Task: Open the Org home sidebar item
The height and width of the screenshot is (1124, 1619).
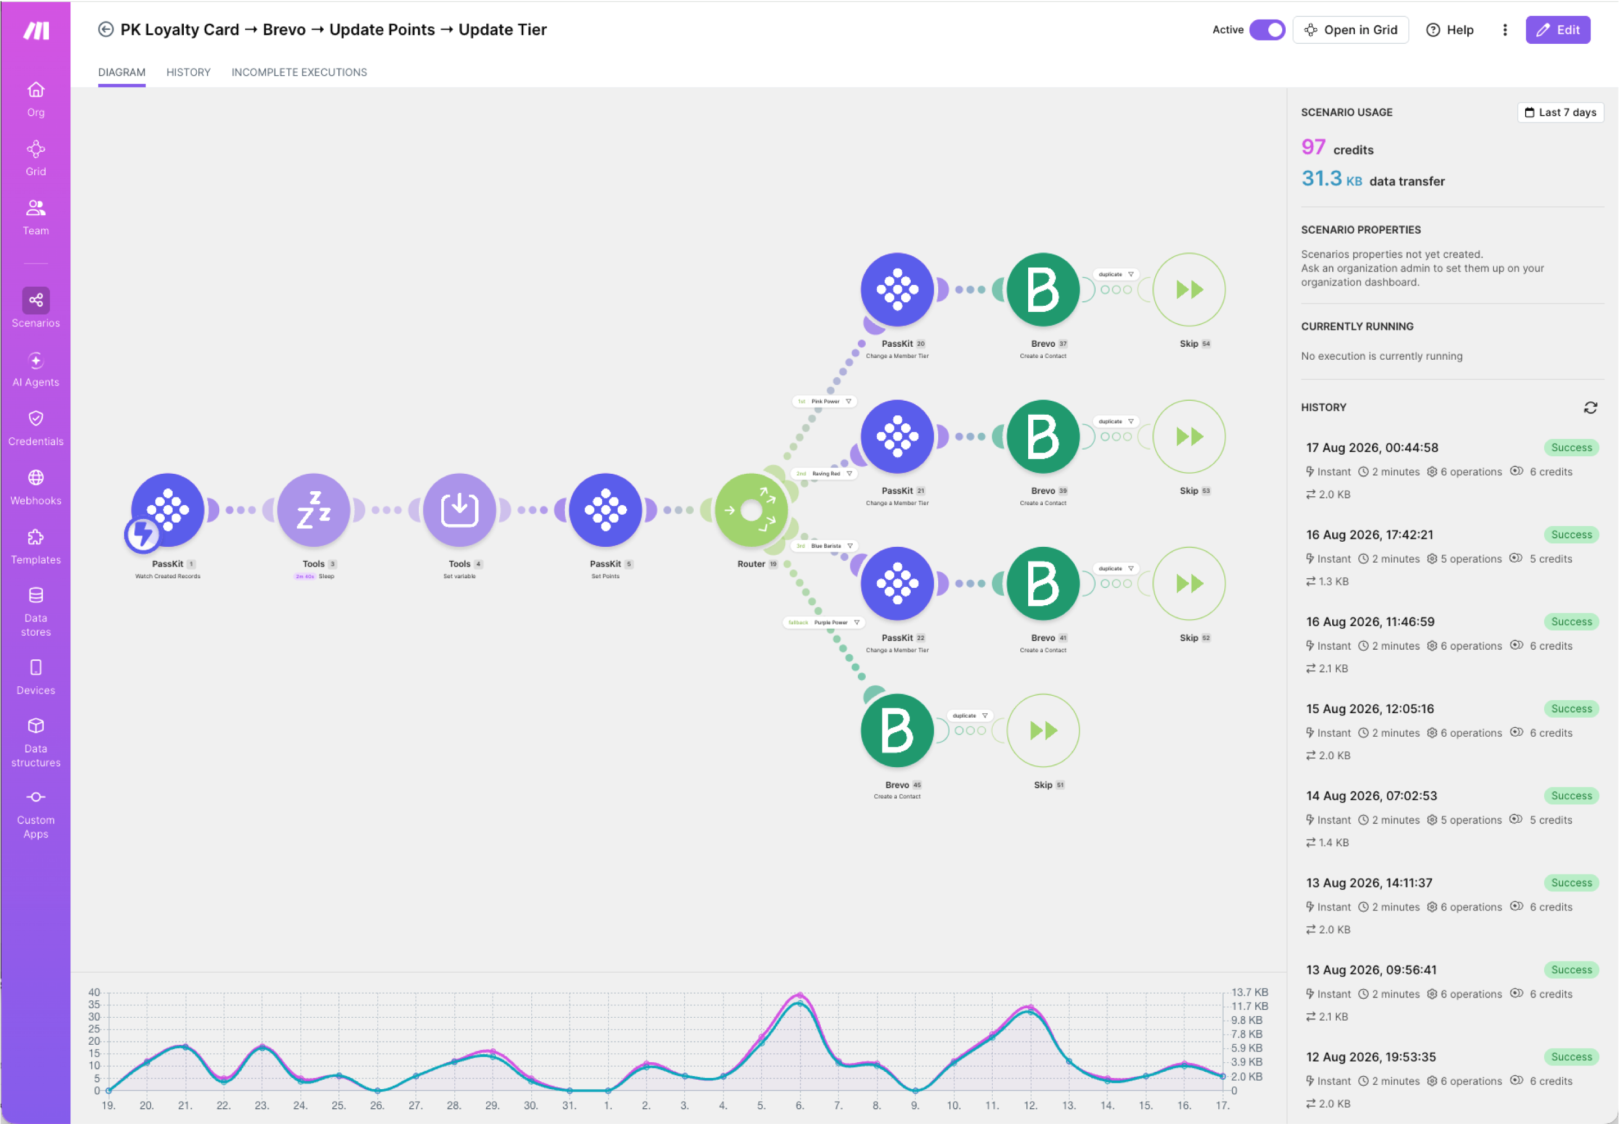Action: [35, 99]
